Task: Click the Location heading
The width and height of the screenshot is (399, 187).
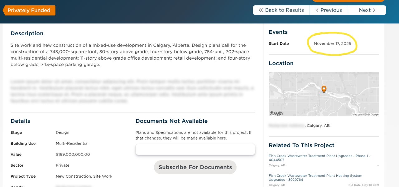Action: pyautogui.click(x=281, y=63)
